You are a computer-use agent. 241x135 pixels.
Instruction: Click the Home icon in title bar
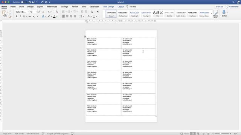coord(30,2)
